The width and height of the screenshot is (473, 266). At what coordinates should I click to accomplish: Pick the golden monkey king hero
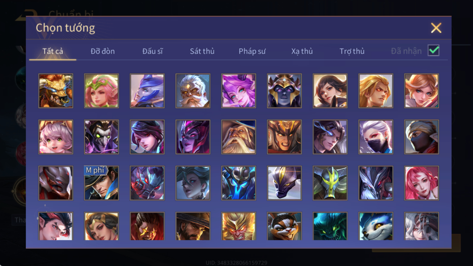[239, 226]
